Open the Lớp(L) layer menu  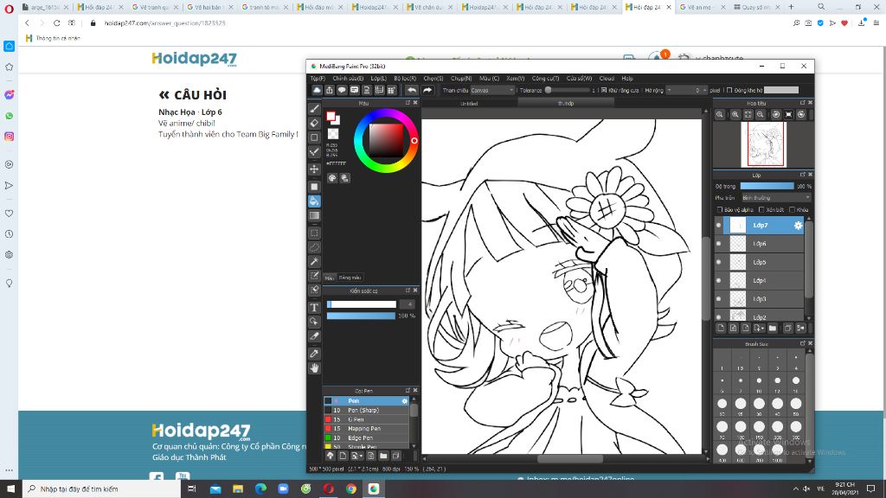[x=379, y=79]
